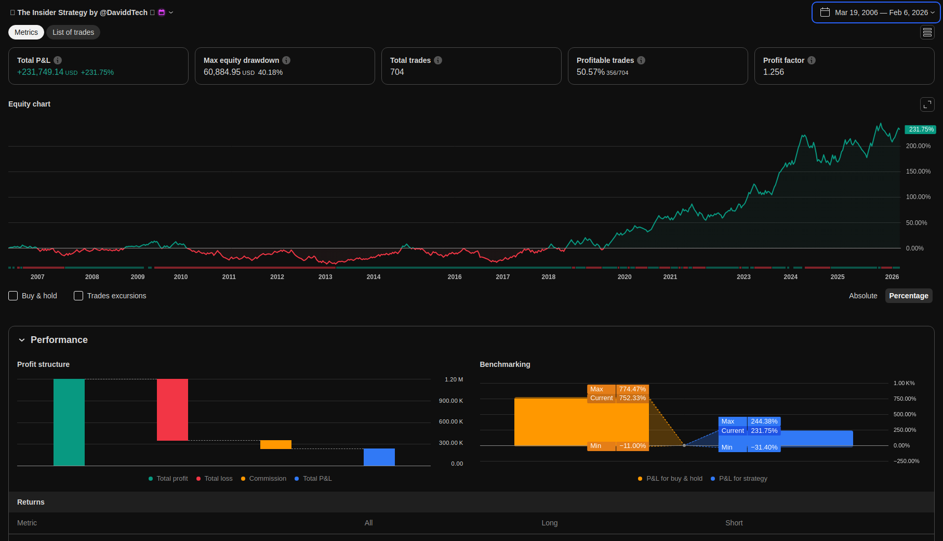Screen dimensions: 943x541
Task: Enable the Buy & hold checkbox
Action: pos(14,296)
